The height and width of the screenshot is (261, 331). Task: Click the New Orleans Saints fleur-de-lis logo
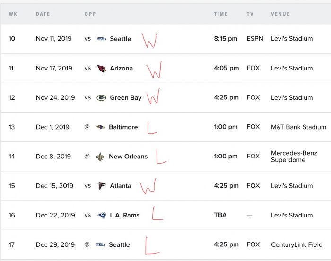pos(100,157)
